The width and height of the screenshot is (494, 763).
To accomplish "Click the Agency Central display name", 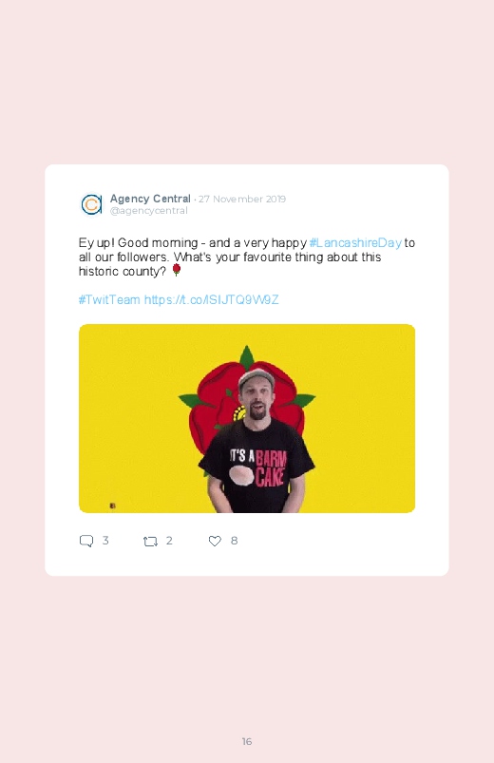I will coord(150,199).
